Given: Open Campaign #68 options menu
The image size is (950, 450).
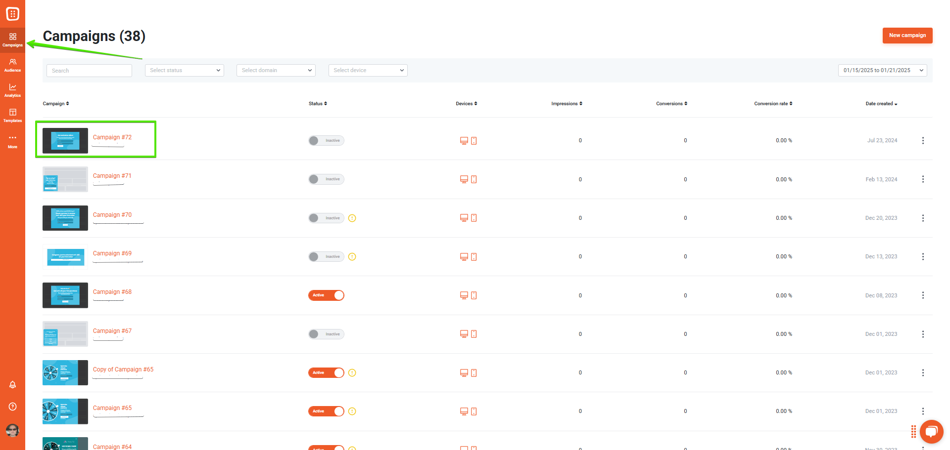Looking at the screenshot, I should pos(923,295).
